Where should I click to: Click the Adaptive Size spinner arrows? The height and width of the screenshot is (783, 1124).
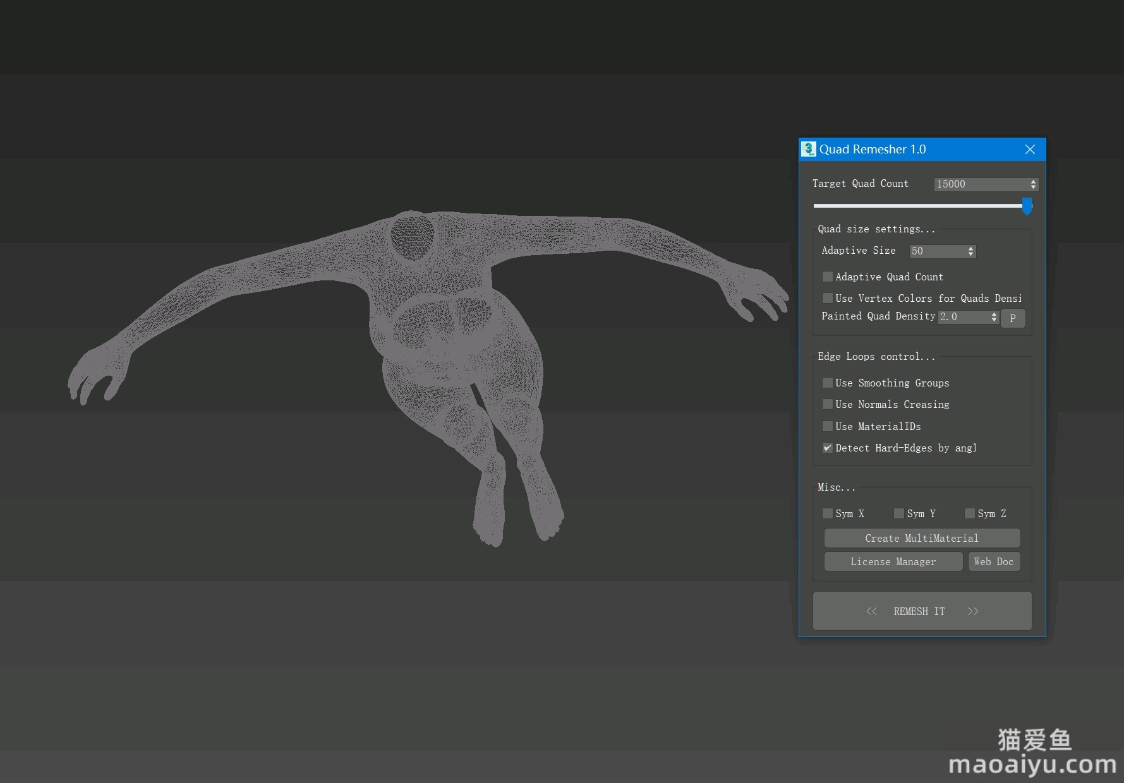click(970, 251)
